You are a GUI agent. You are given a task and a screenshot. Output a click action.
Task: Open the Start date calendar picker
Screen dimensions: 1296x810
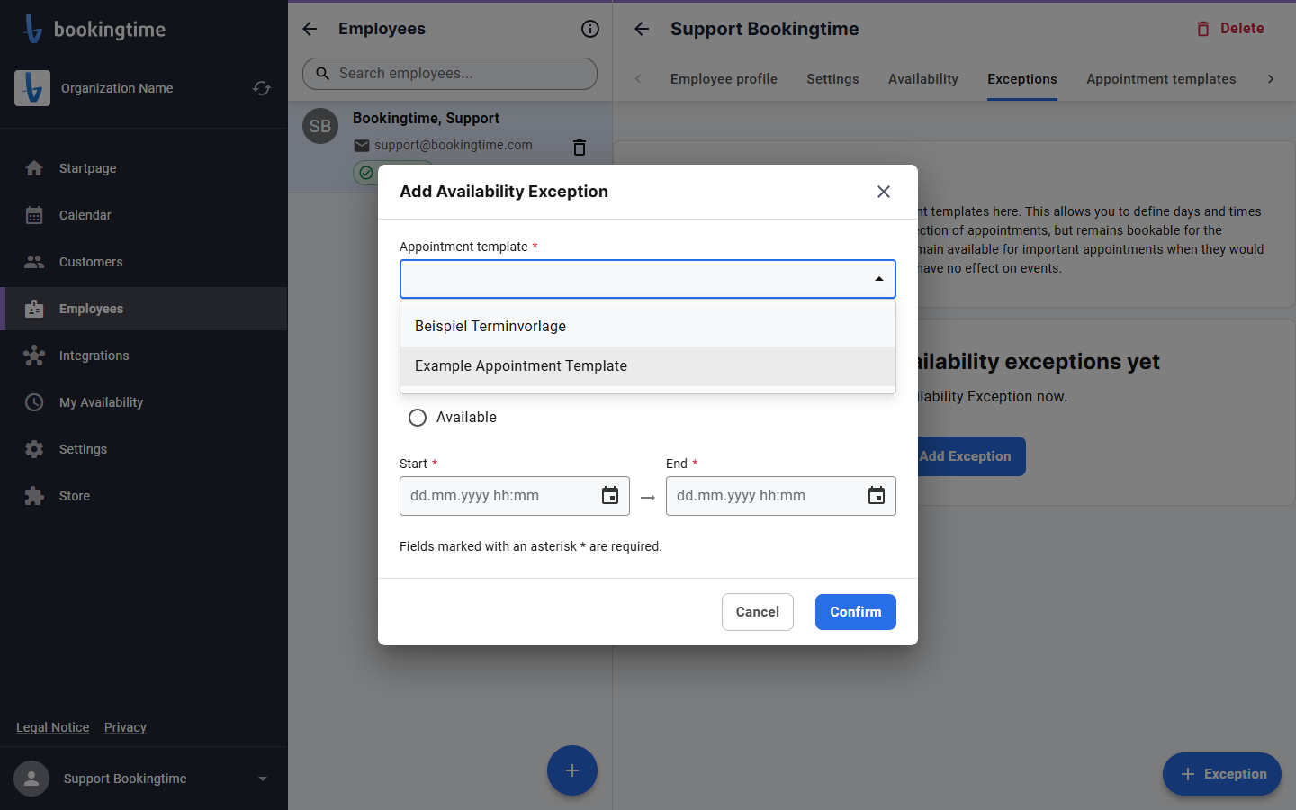click(x=610, y=496)
